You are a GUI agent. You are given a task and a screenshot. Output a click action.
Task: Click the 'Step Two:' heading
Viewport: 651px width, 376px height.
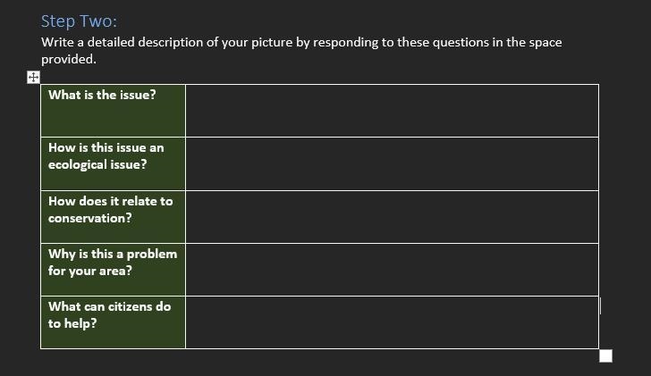(x=79, y=21)
